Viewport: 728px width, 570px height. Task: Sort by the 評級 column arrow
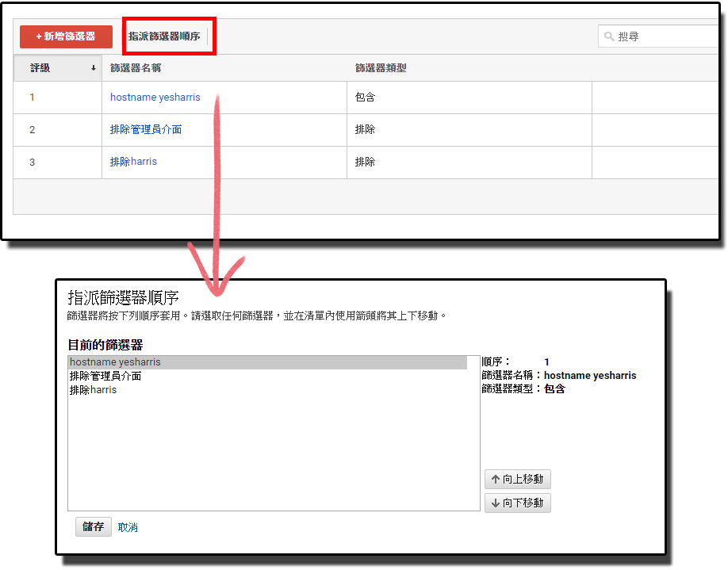[94, 68]
